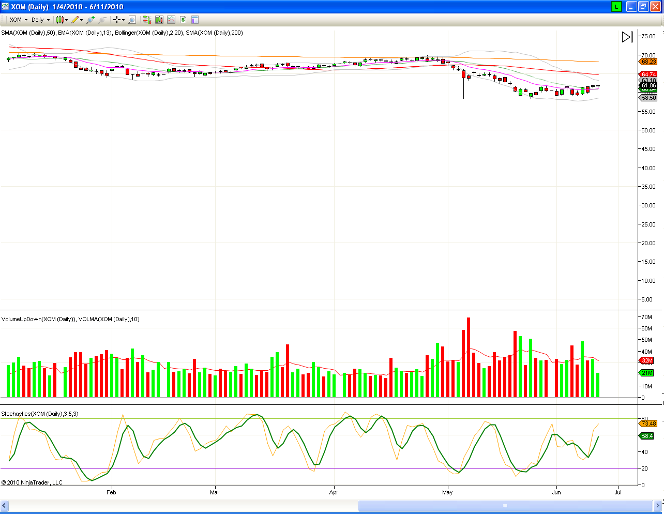Click the 50.00 price axis label
The width and height of the screenshot is (664, 514).
click(x=648, y=130)
